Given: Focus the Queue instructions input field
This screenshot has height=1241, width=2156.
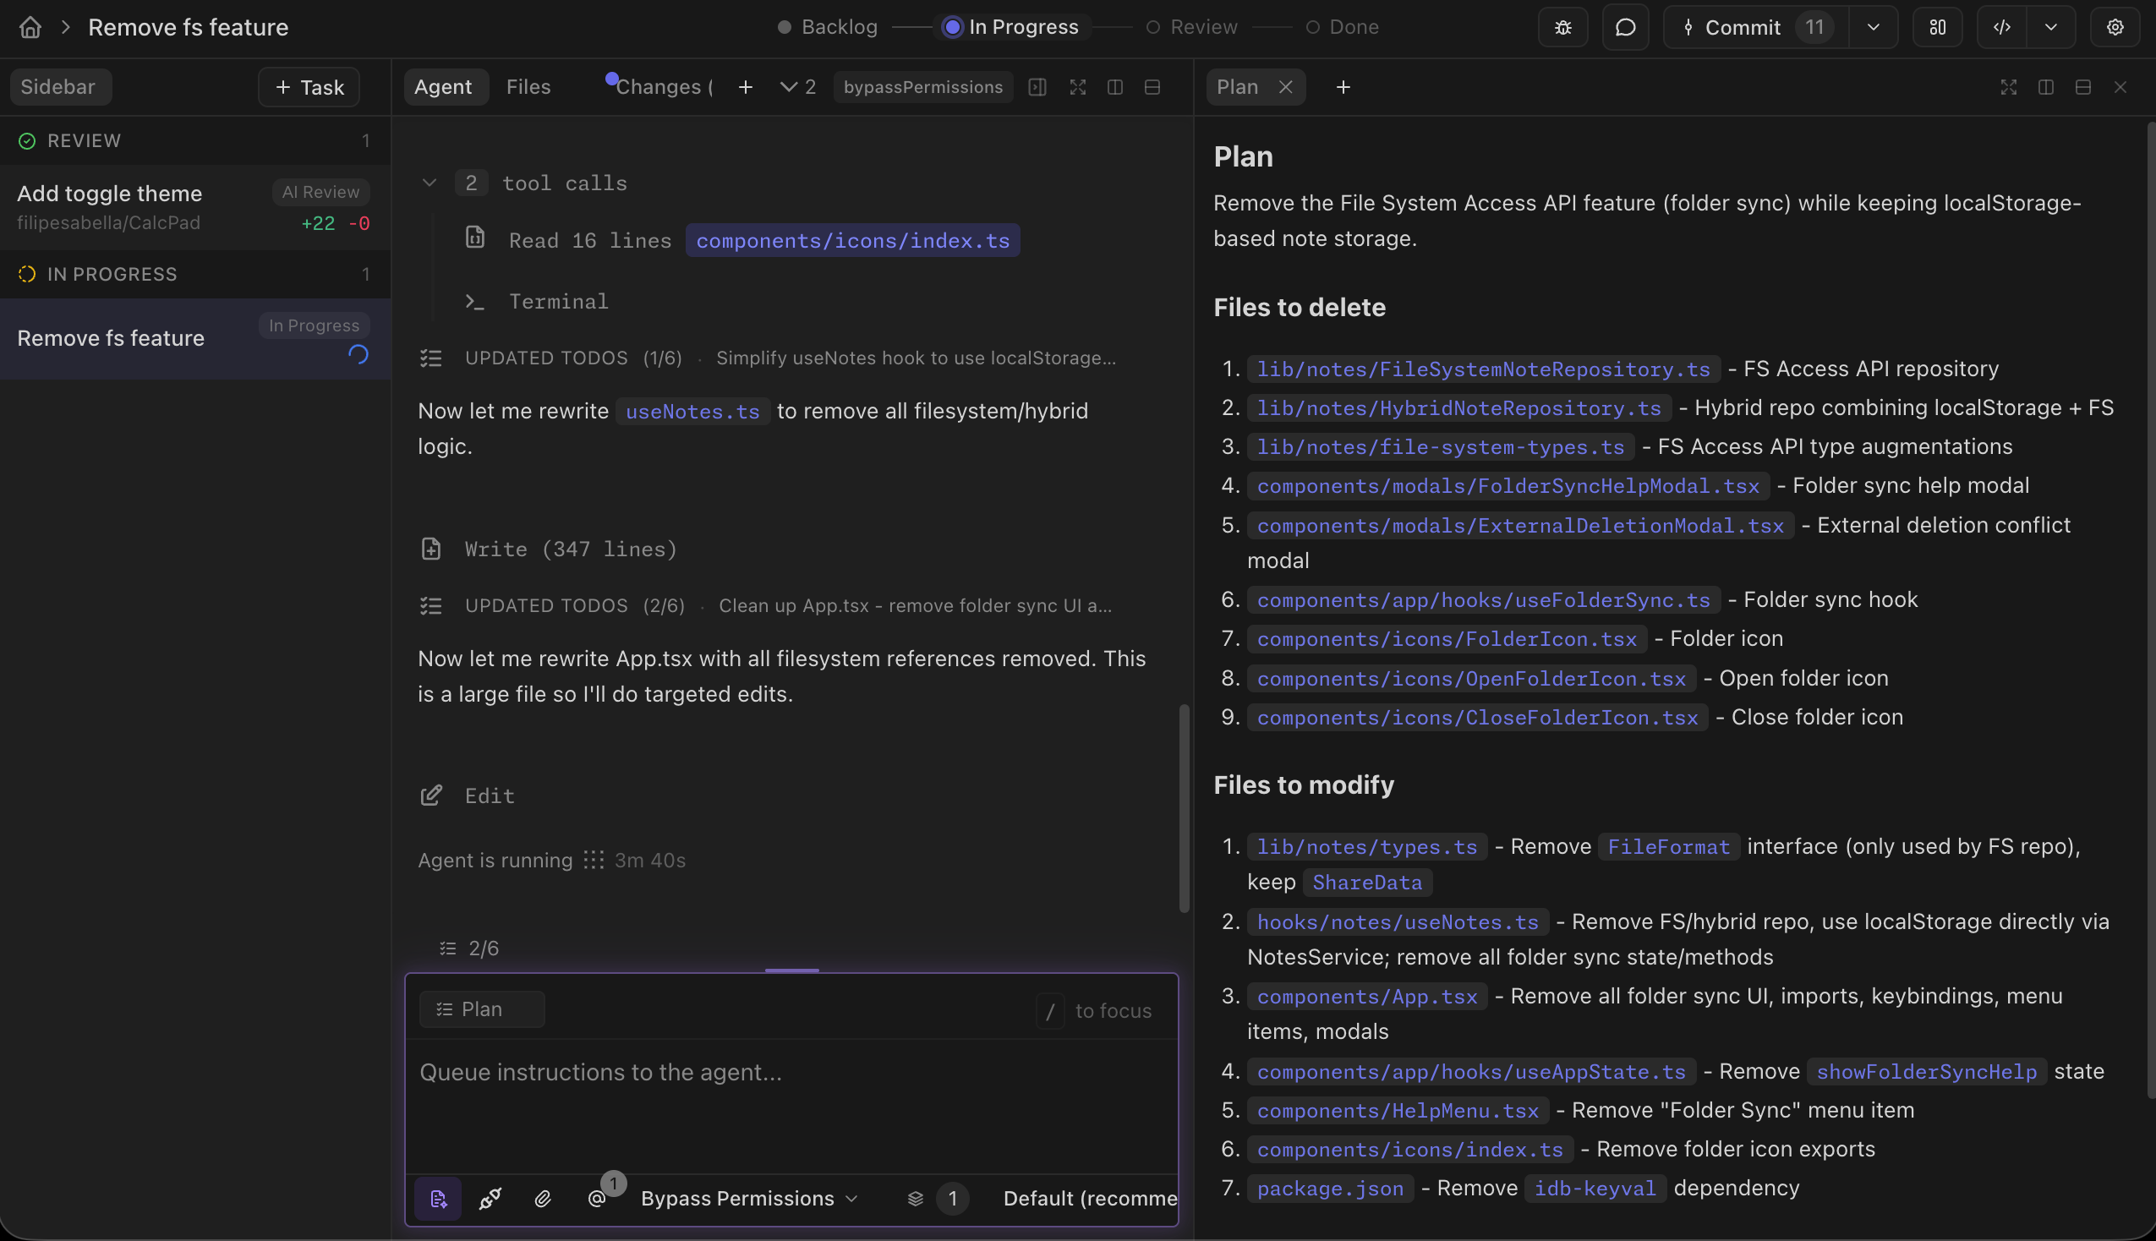Looking at the screenshot, I should click(791, 1106).
